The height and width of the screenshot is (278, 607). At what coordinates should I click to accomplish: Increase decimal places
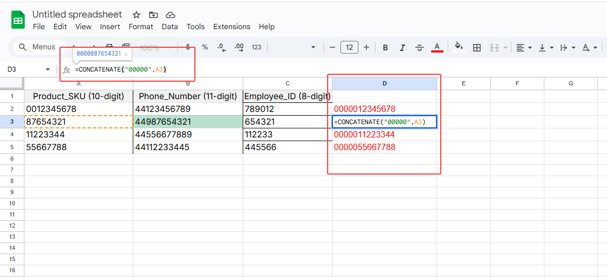[238, 47]
